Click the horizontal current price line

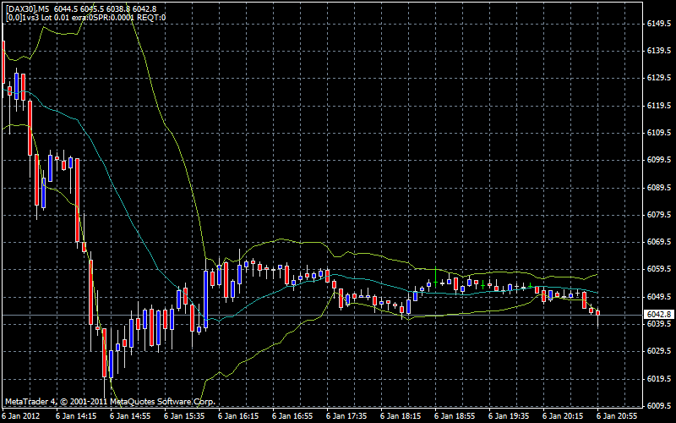(338, 316)
